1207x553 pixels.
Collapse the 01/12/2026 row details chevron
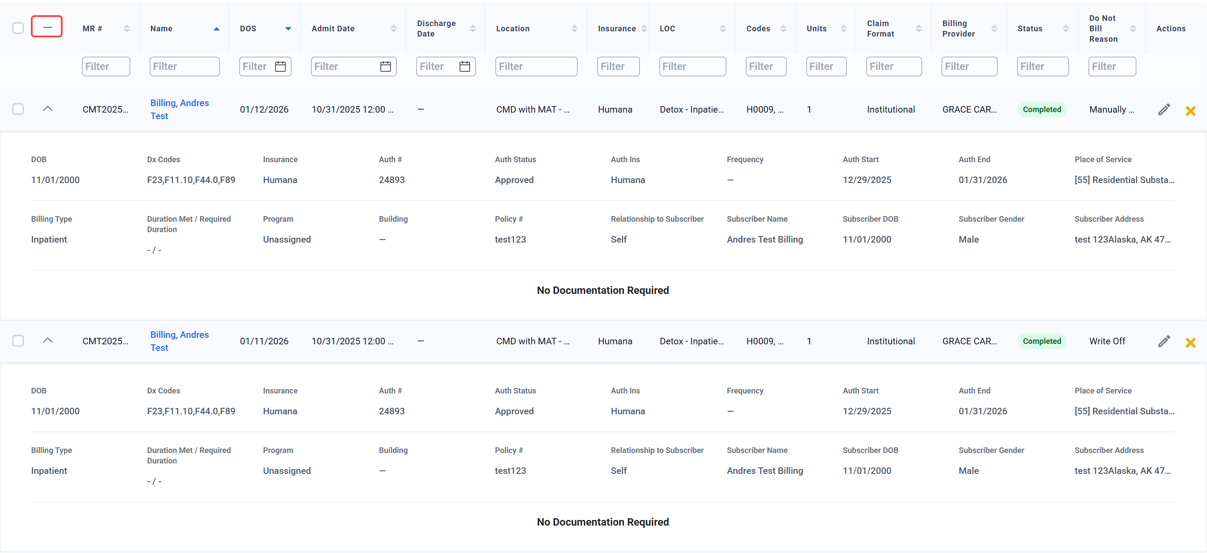pyautogui.click(x=48, y=109)
